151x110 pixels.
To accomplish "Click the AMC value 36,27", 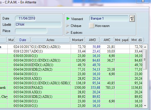I will pyautogui.click(x=111, y=60).
